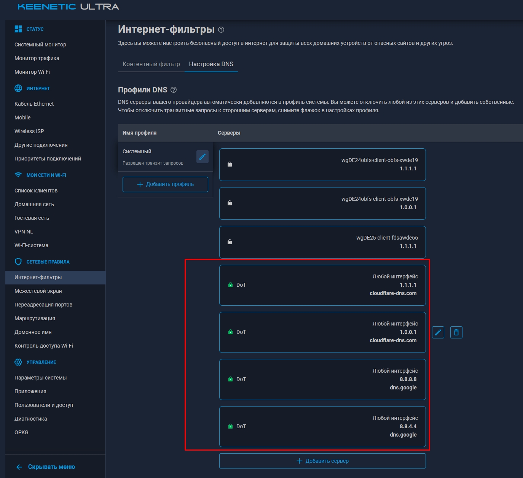Click the globe icon of ИНТЕРНЕТ section

18,88
